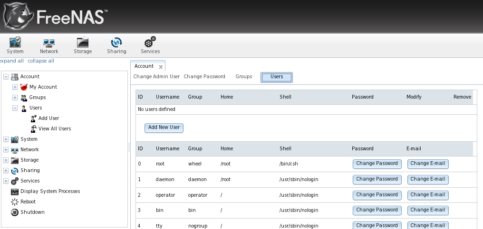Image resolution: width=483 pixels, height=229 pixels.
Task: Click the Reboot spinner icon
Action: [x=14, y=202]
